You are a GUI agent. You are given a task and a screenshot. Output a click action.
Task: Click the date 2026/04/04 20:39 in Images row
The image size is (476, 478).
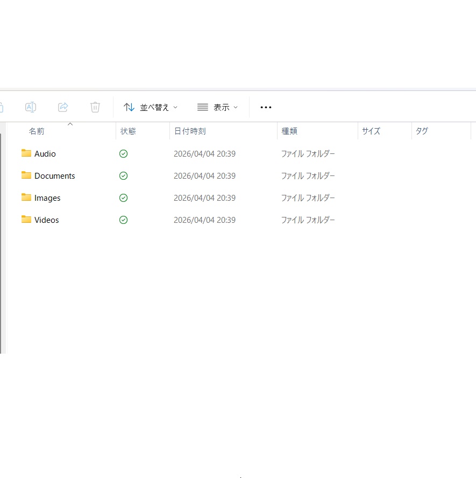click(204, 198)
